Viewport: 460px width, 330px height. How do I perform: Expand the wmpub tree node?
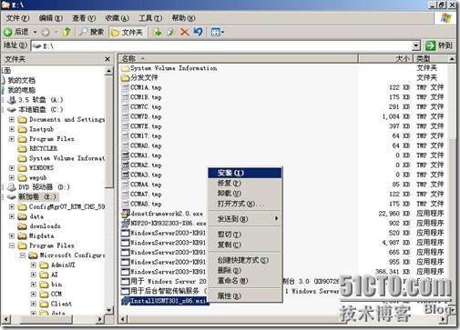[12, 177]
